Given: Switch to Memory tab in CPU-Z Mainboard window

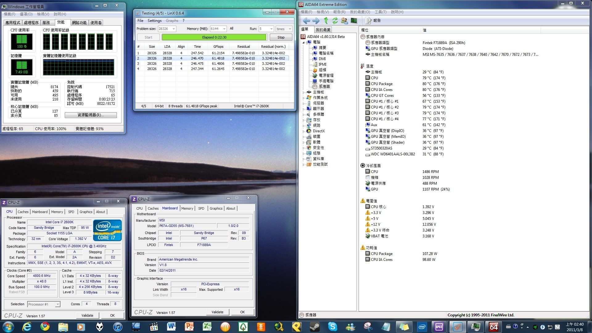Looking at the screenshot, I should 187,208.
